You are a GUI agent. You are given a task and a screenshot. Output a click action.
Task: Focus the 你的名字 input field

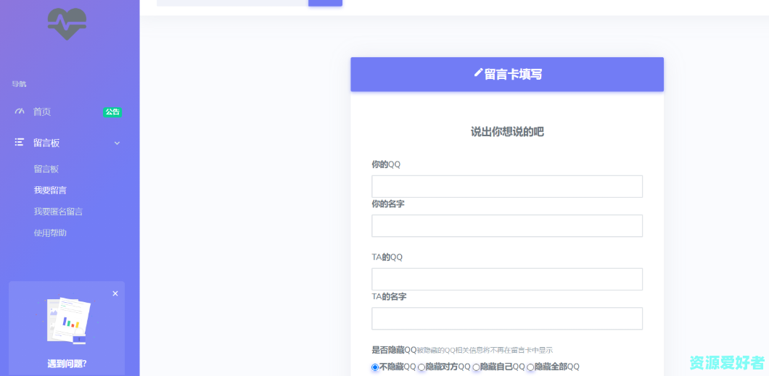[x=507, y=226]
